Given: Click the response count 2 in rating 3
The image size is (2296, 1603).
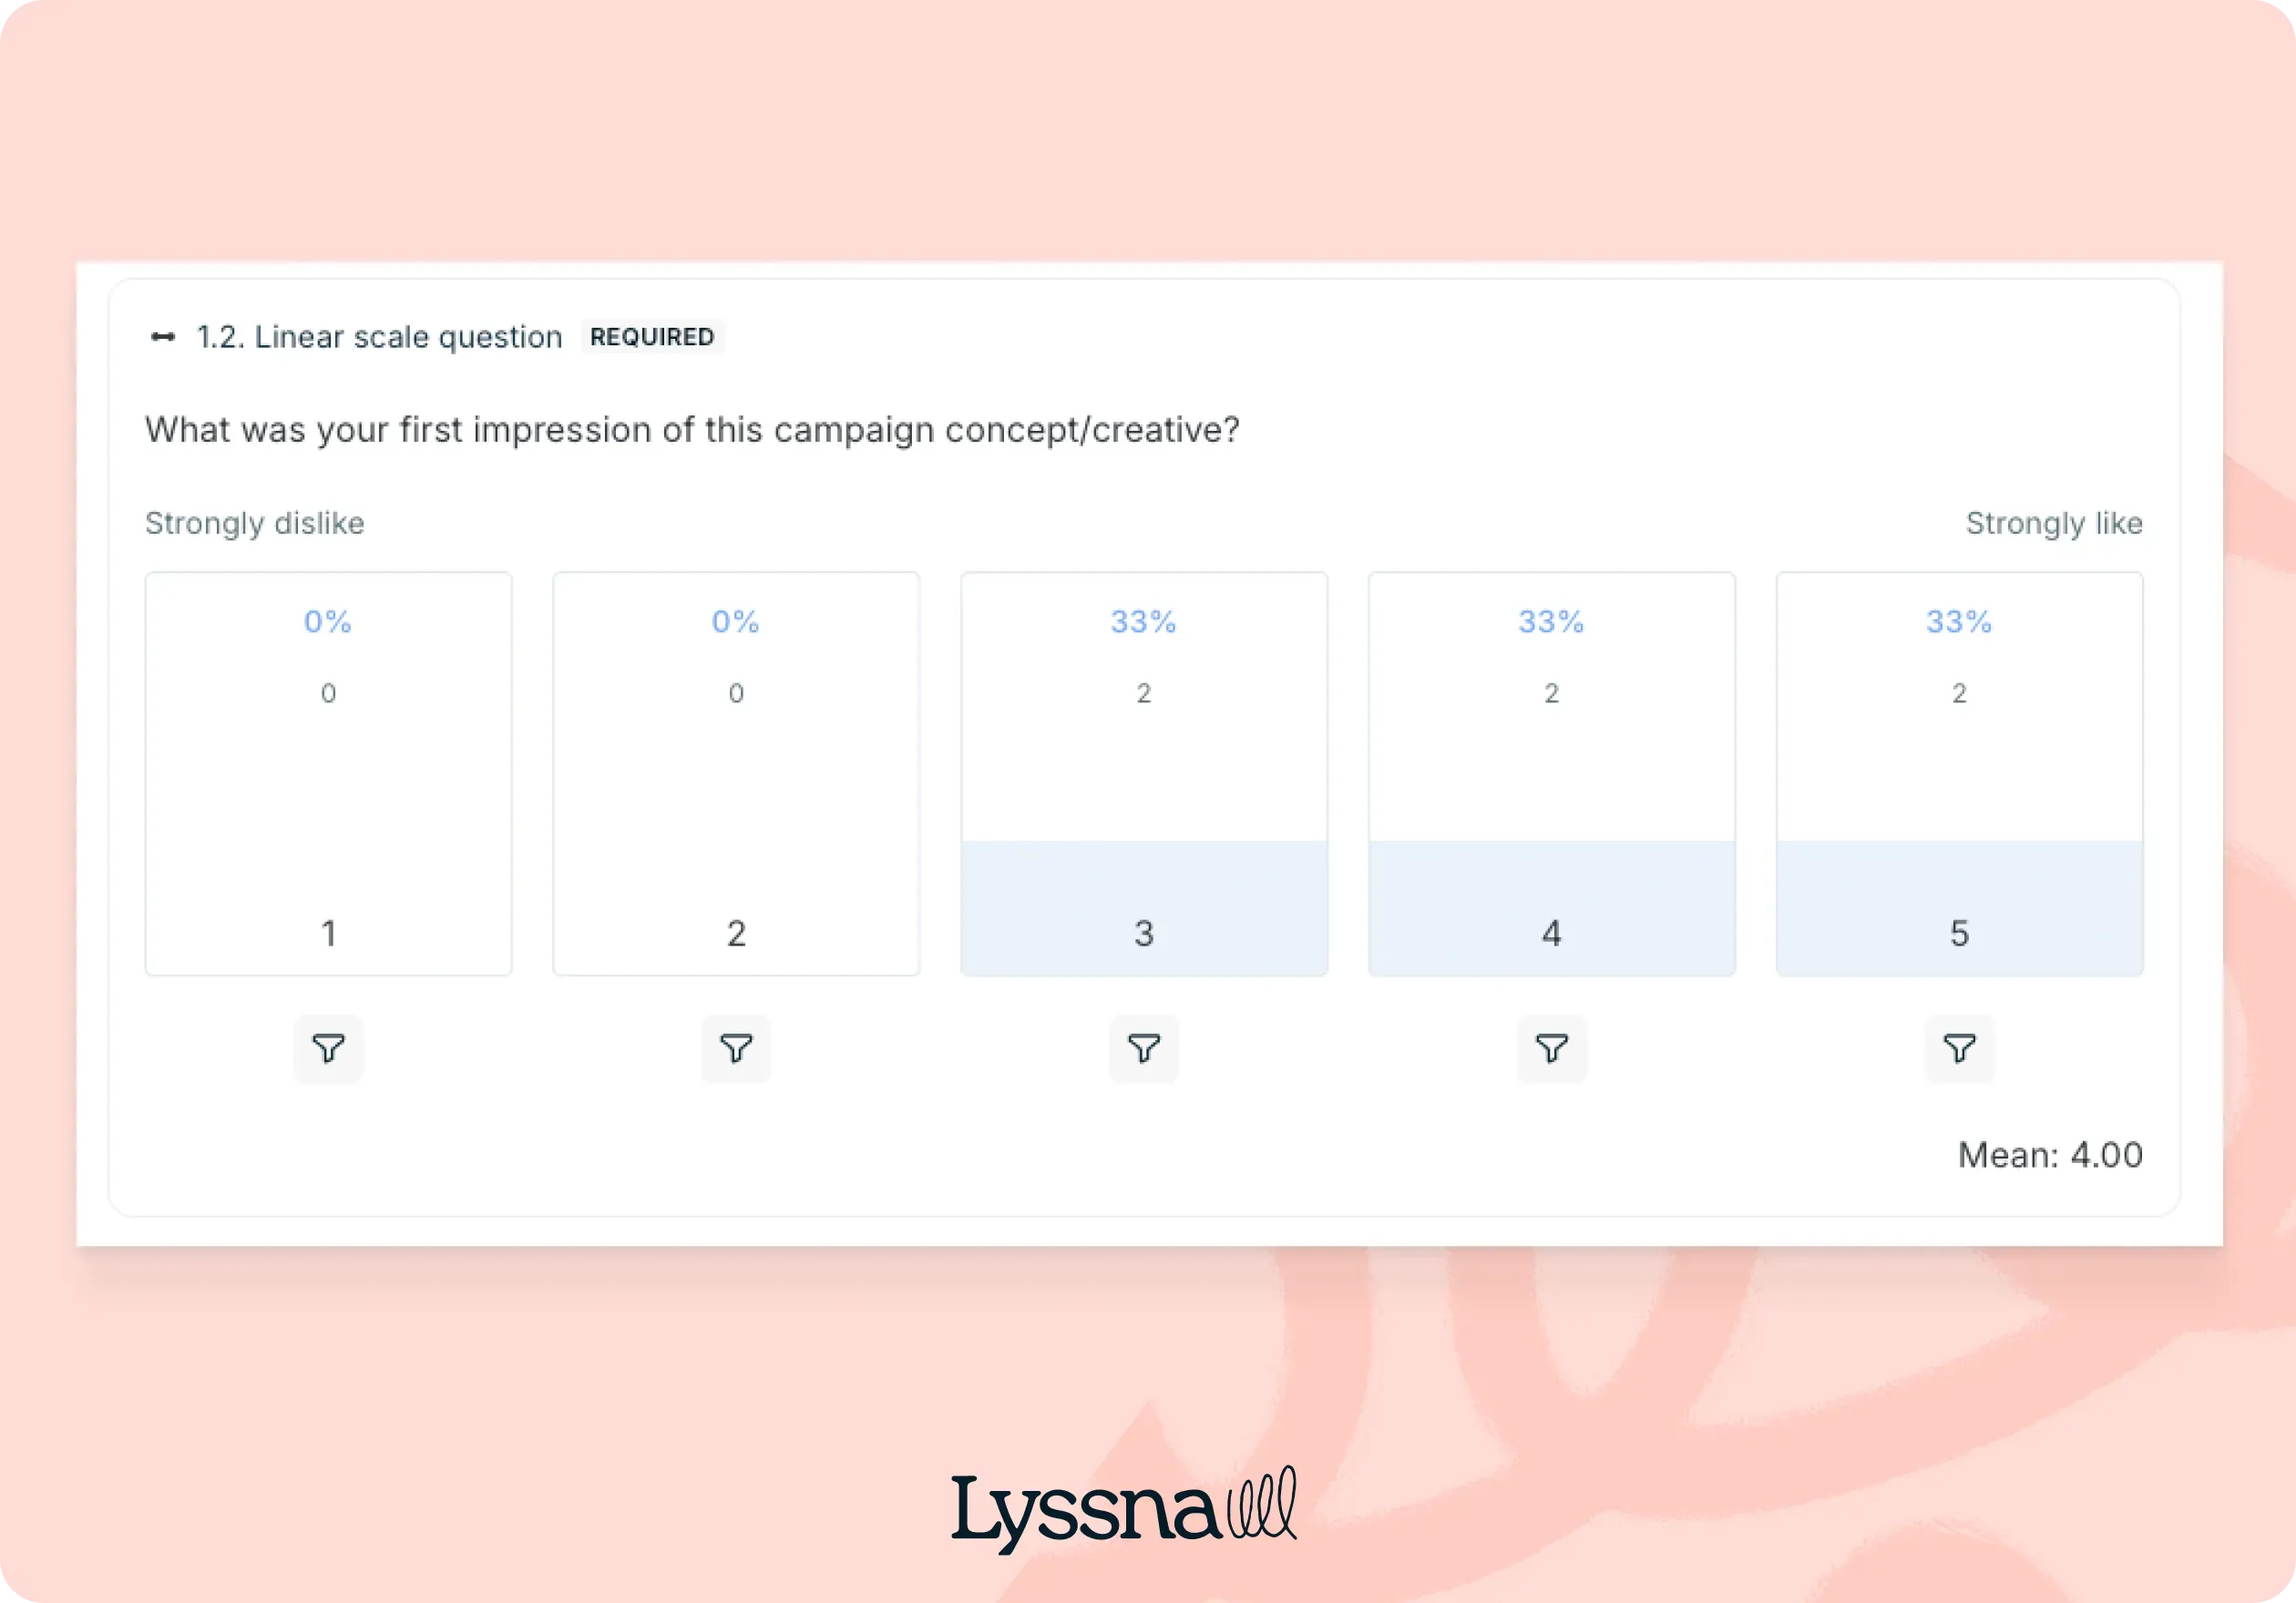Looking at the screenshot, I should 1145,692.
